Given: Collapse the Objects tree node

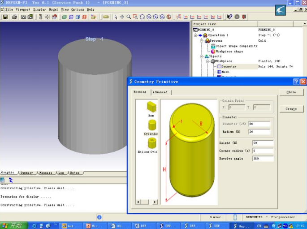Looking at the screenshot, I should coord(202,56).
